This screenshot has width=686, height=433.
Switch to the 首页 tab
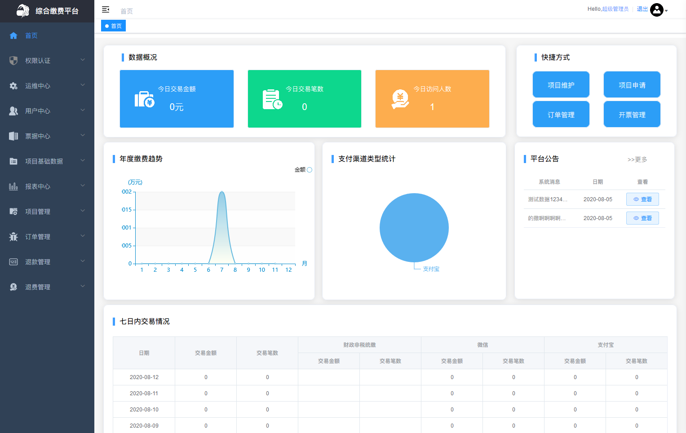[113, 26]
